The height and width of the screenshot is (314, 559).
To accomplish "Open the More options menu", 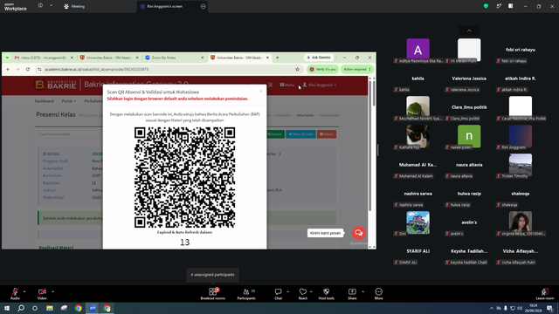I will [378, 294].
